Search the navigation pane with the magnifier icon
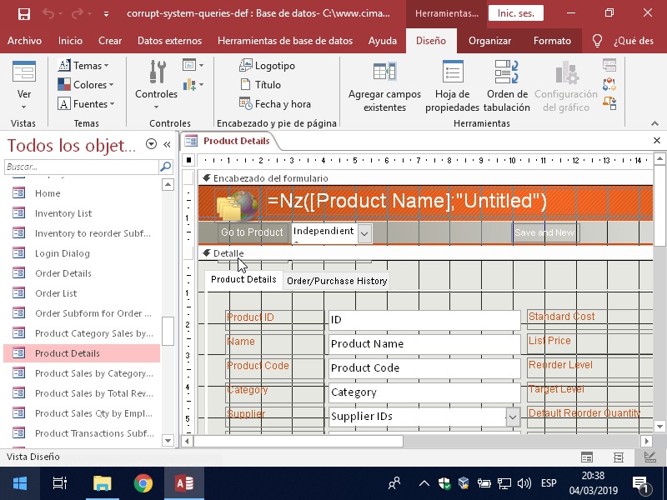667x500 pixels. [x=165, y=167]
